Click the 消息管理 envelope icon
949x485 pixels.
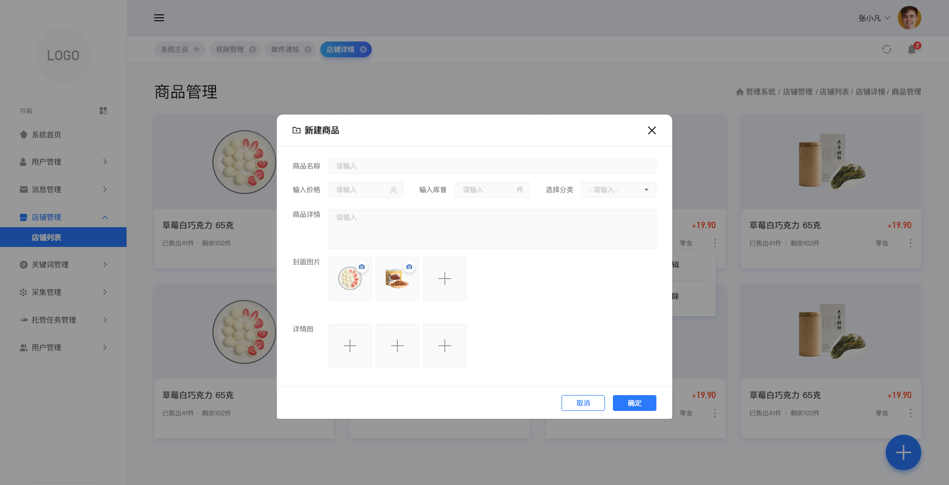(24, 190)
